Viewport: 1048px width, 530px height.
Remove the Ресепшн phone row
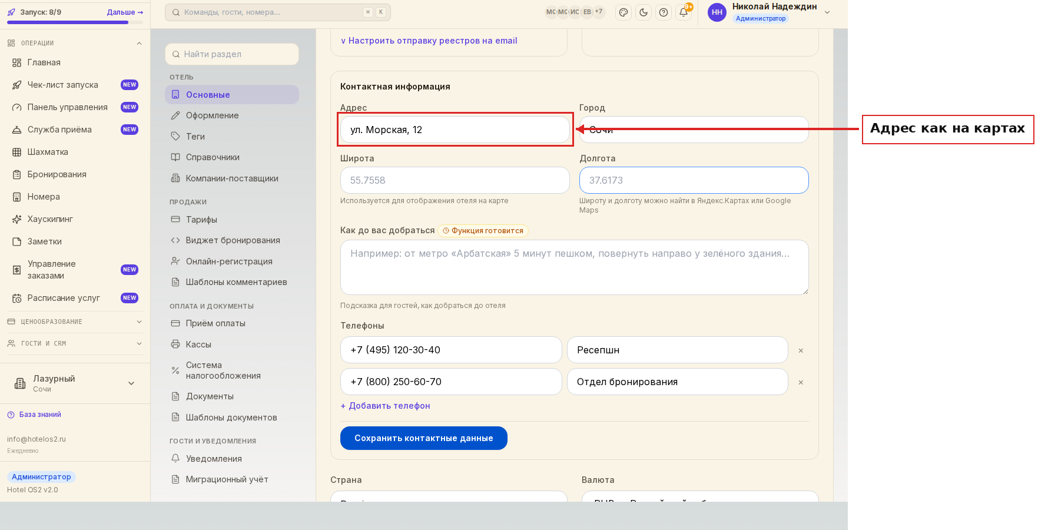[x=801, y=350]
